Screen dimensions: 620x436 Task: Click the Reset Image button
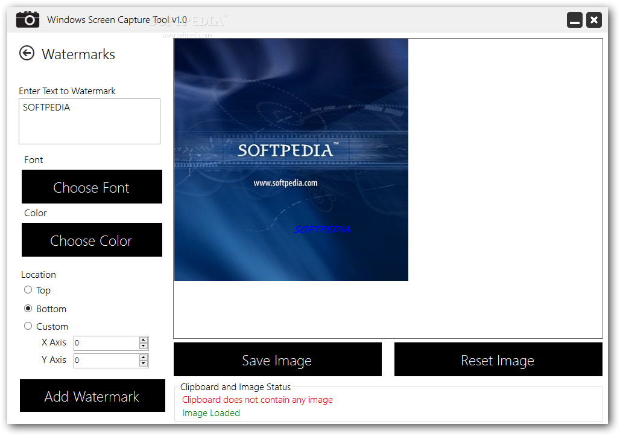click(498, 359)
